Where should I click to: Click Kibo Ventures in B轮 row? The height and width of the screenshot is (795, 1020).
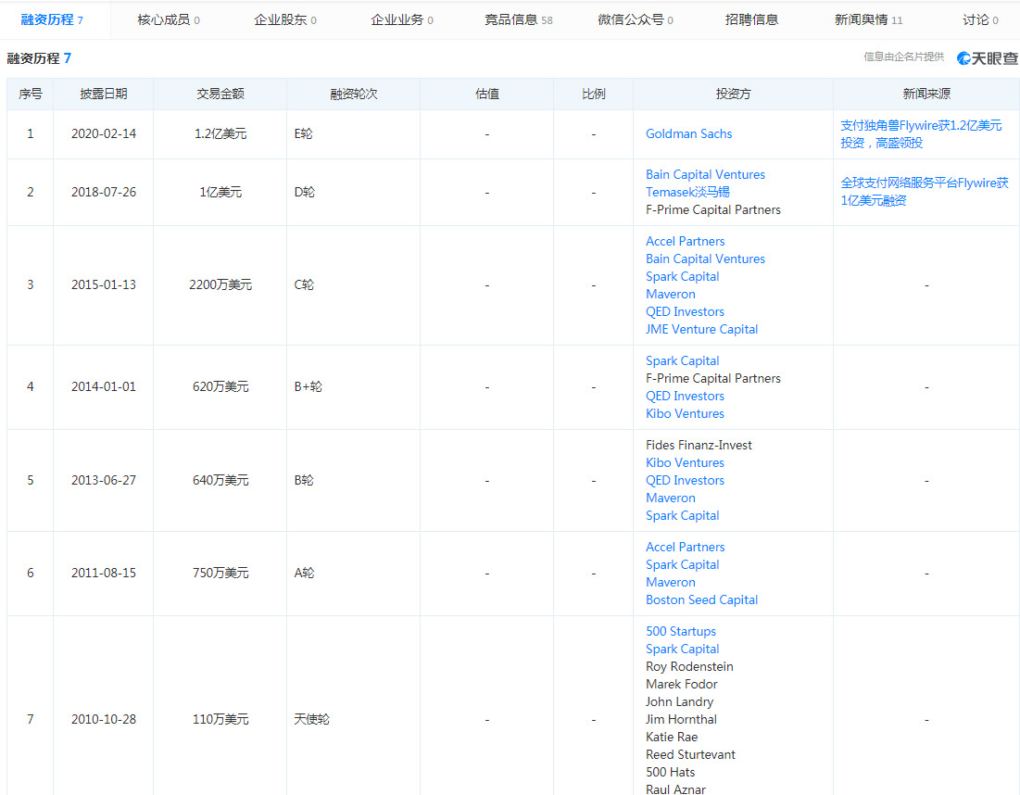685,463
